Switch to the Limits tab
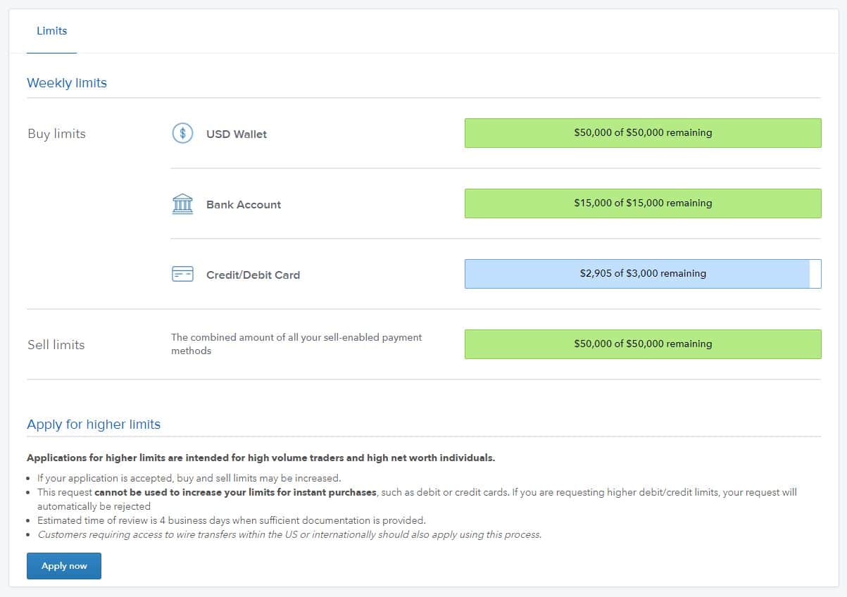This screenshot has height=597, width=847. tap(51, 31)
